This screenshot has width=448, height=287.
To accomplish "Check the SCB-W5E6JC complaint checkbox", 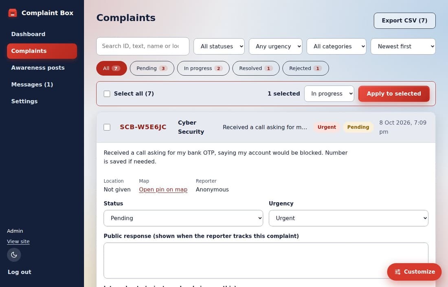I will (x=107, y=127).
